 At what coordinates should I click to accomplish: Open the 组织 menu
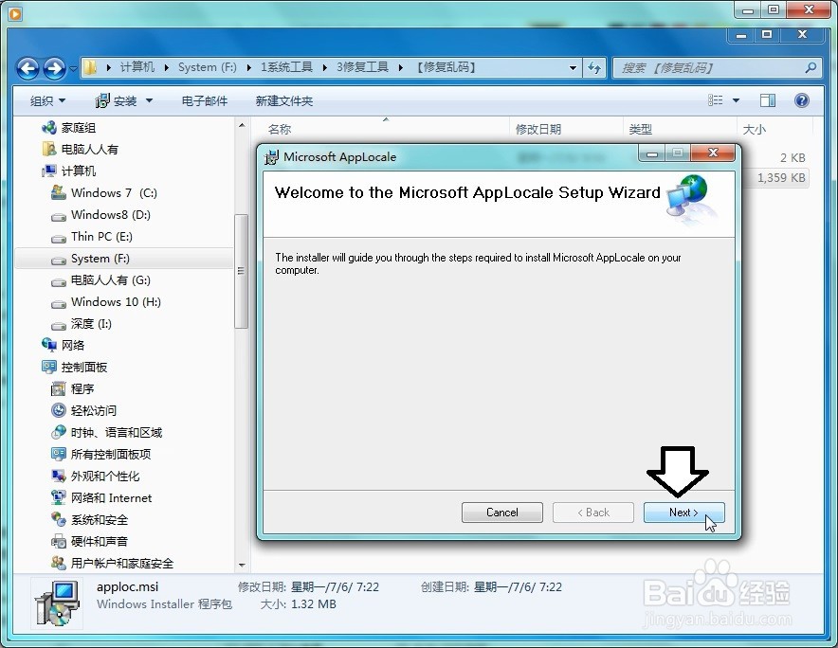[47, 100]
